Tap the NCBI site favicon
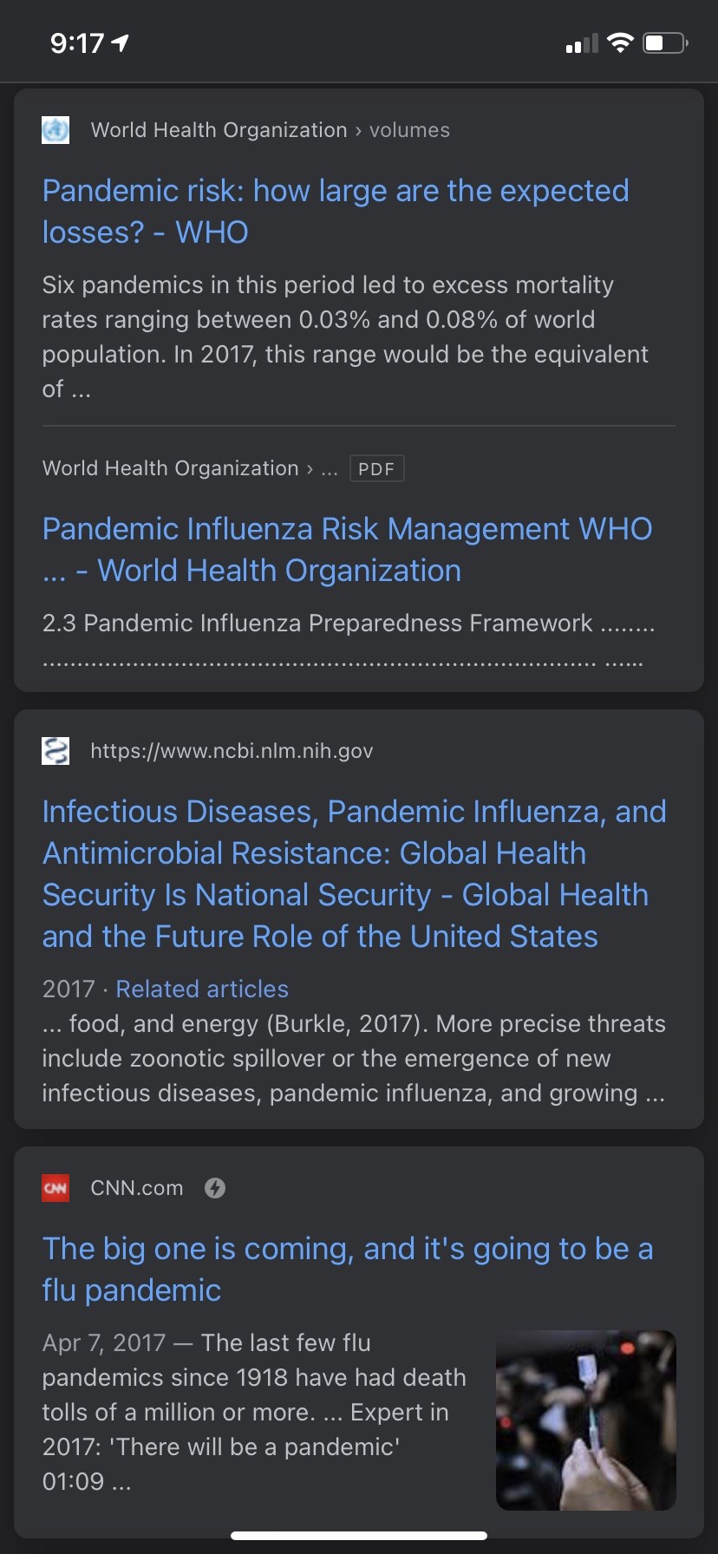This screenshot has width=718, height=1554. coord(55,750)
